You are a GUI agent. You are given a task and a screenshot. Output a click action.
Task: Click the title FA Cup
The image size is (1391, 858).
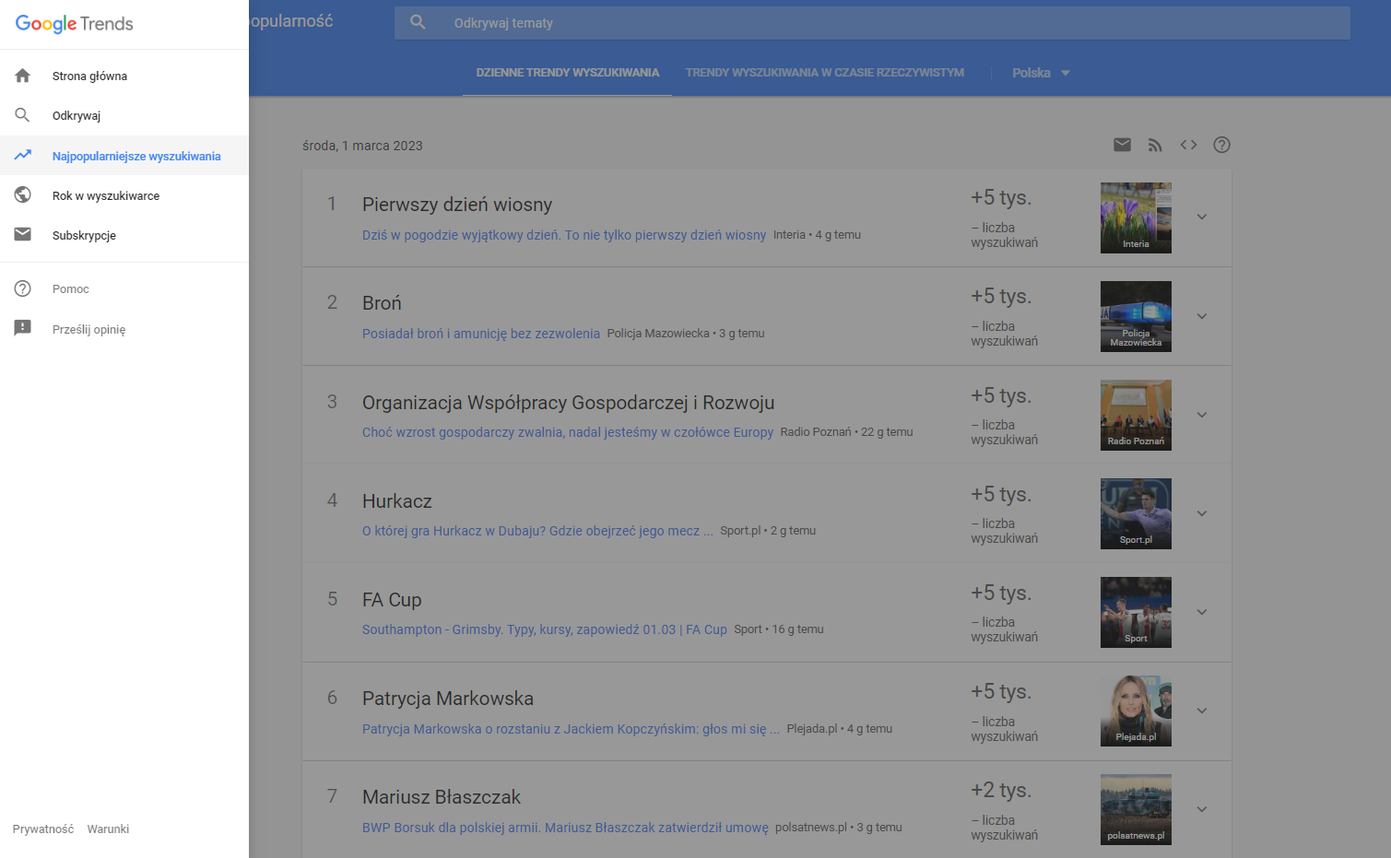[392, 600]
